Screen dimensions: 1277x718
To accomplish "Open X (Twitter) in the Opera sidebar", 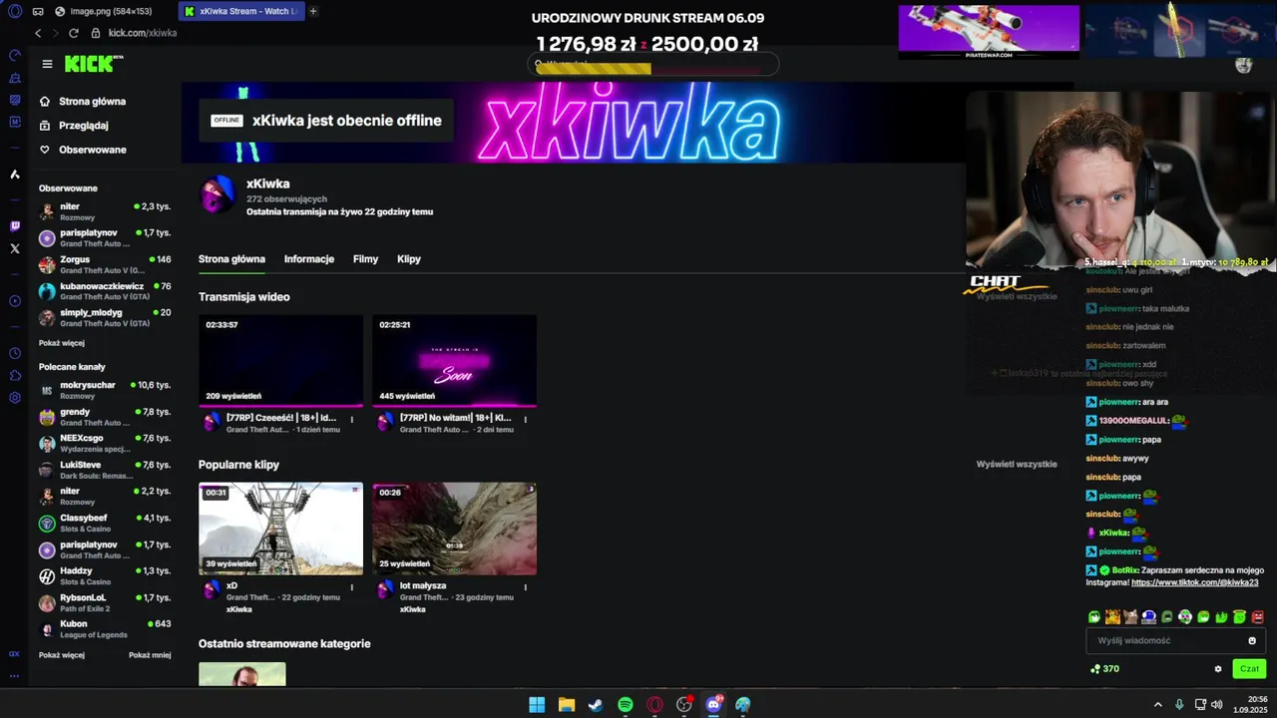I will coord(14,248).
